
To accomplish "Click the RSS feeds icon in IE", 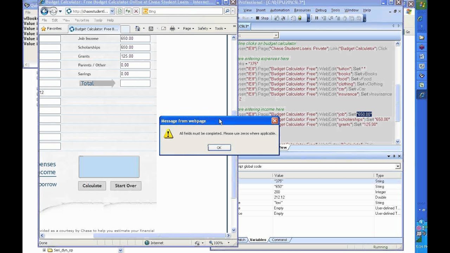I will click(151, 28).
